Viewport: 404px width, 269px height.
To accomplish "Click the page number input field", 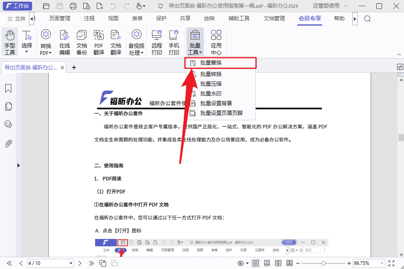I will pos(45,263).
